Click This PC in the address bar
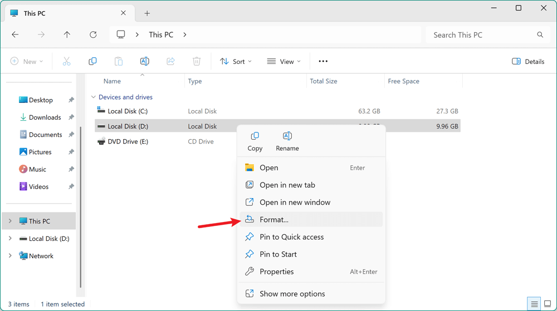This screenshot has height=311, width=557. coord(161,34)
